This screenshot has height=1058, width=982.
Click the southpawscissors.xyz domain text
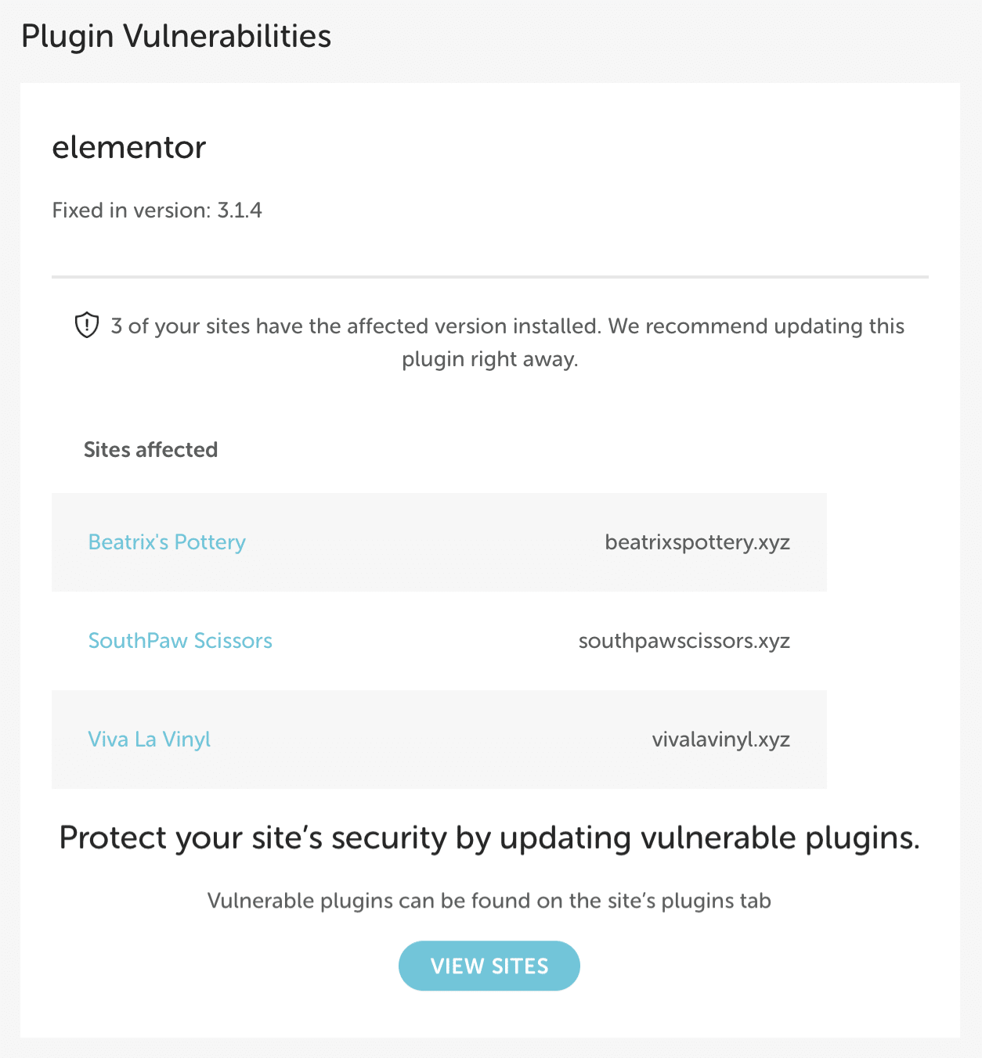pos(684,641)
